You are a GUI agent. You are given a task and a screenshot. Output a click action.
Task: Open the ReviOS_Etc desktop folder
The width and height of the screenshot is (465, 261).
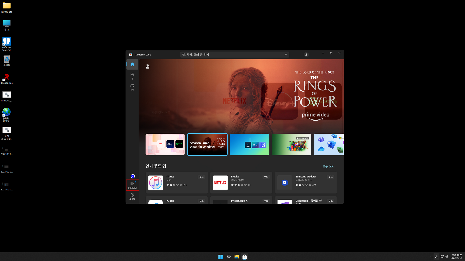click(x=6, y=8)
